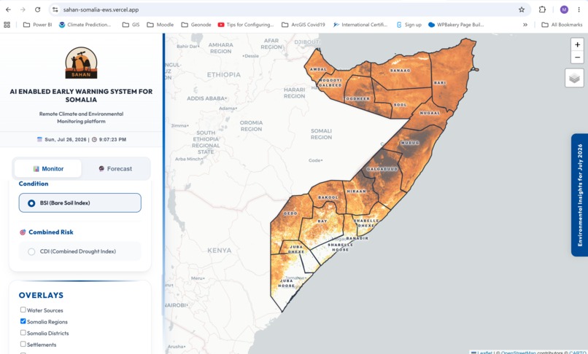Open the browser extensions puzzle icon
This screenshot has width=588, height=354.
(542, 9)
